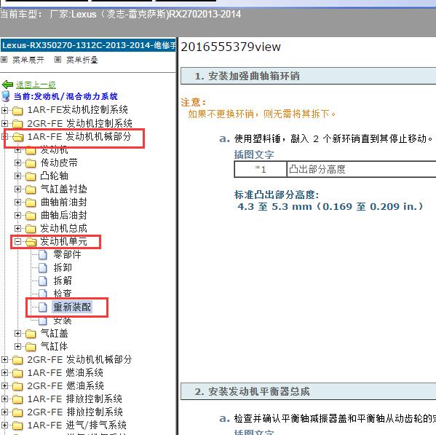Click the 零部件 document icon

(42, 255)
